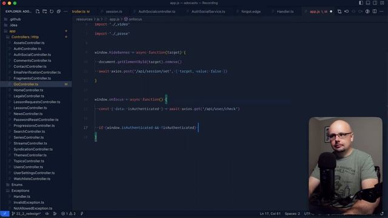
Task: Open PasswordResetController.ts file
Action: [36, 120]
